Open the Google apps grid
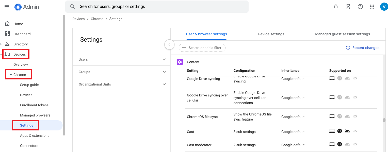 pos(372,7)
